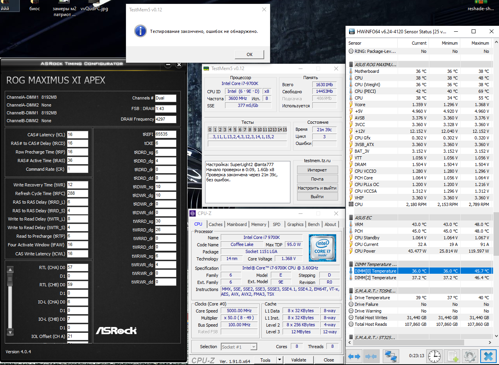
Task: Click Refresh Cycle Time (tRFC) field
Action: coord(77,193)
